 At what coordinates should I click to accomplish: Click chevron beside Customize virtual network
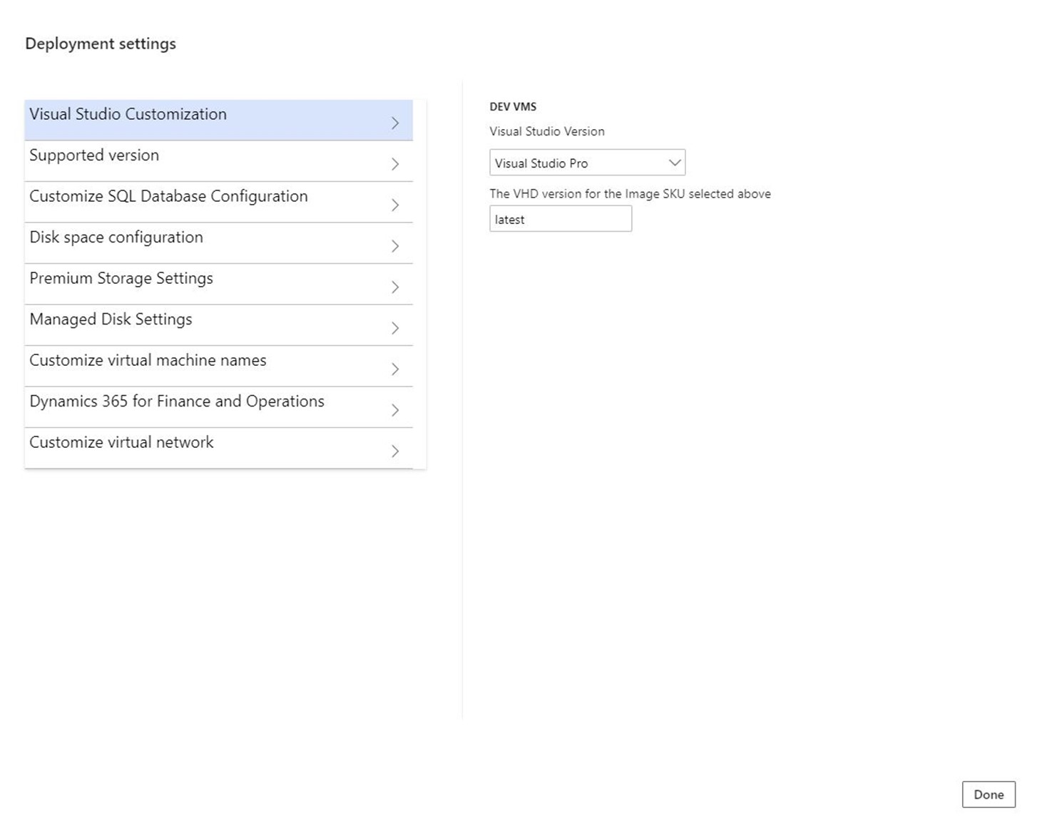(395, 451)
